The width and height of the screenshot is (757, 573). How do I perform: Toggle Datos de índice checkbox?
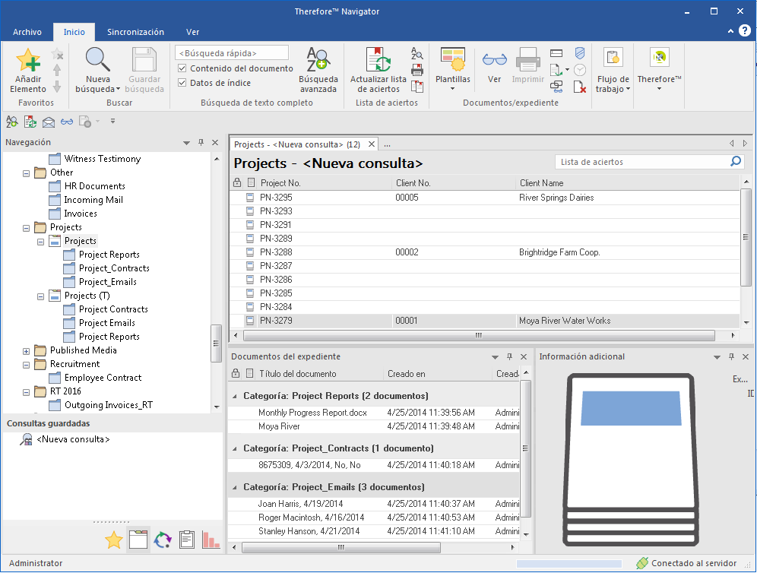[182, 83]
